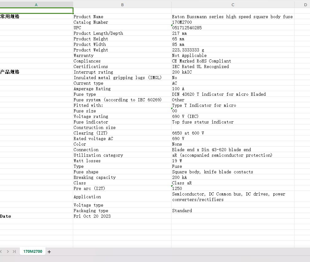Select 'Square body, knife blade contacts' cell

click(x=233, y=171)
